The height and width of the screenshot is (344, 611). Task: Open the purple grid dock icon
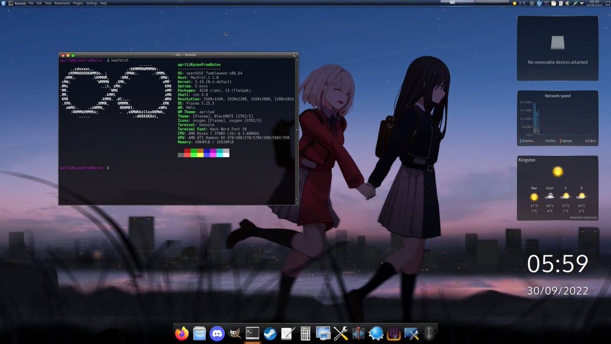[394, 334]
